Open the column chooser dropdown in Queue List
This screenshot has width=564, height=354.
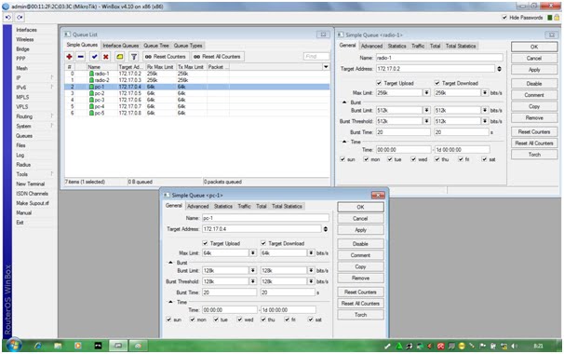(326, 67)
